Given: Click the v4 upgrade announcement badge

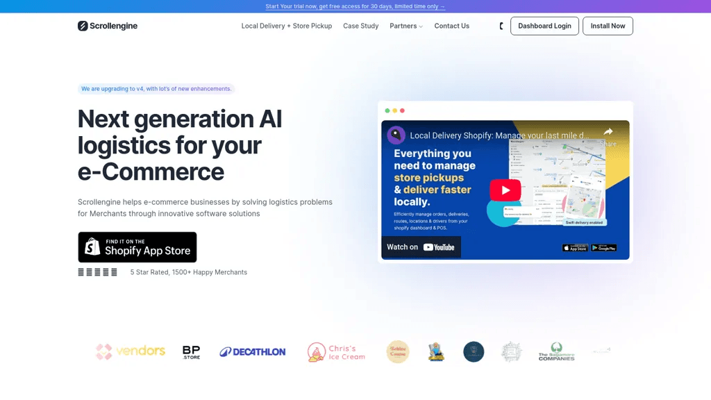Looking at the screenshot, I should click(x=156, y=89).
